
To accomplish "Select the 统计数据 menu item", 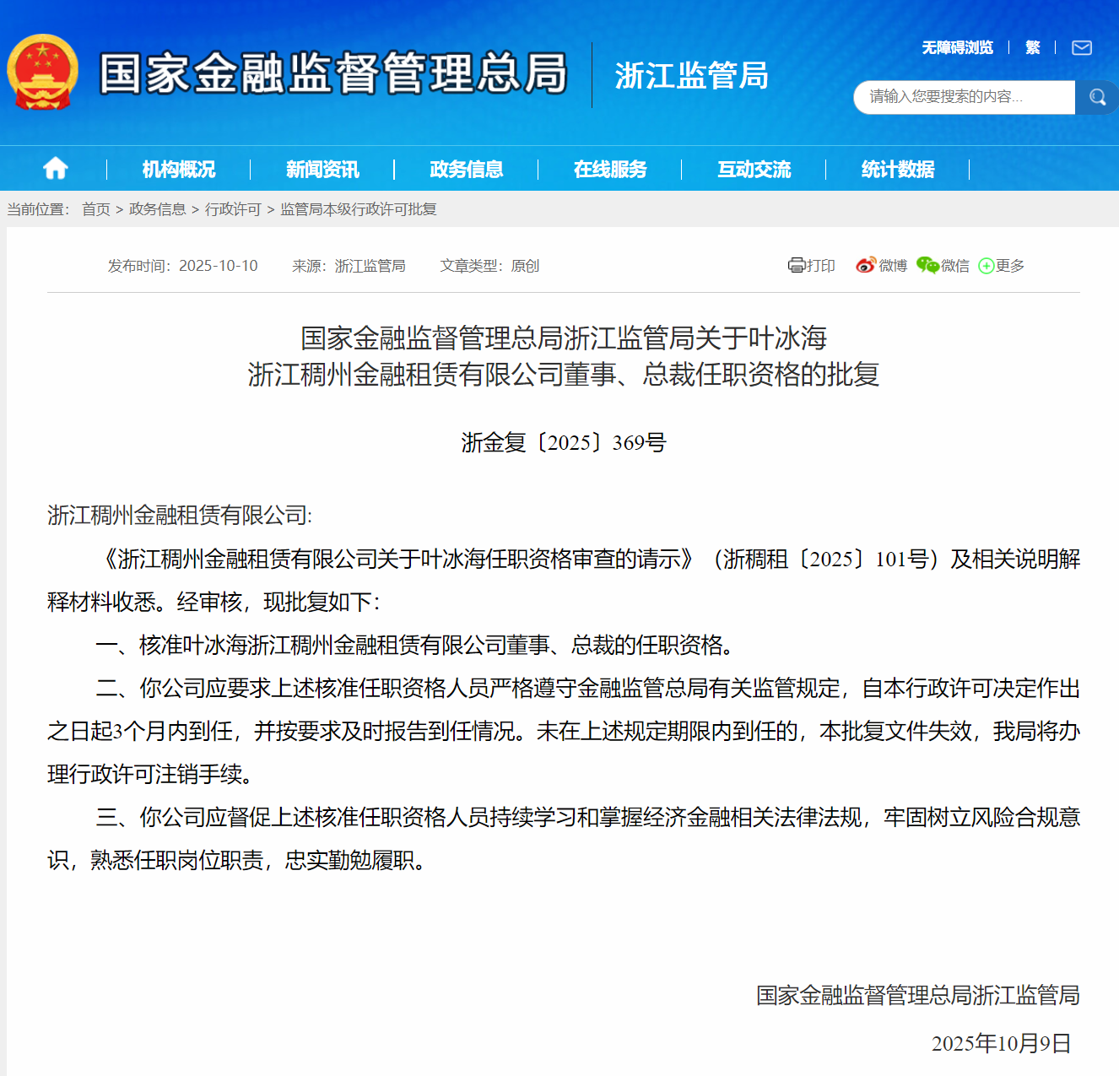I will click(x=898, y=170).
